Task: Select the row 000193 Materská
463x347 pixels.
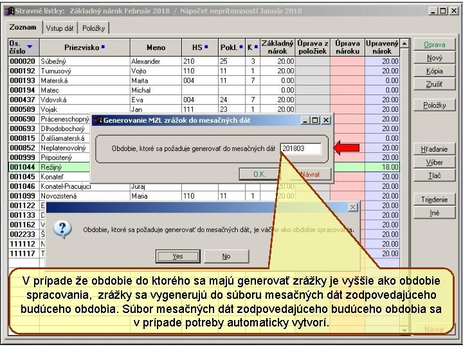Action: (204, 80)
